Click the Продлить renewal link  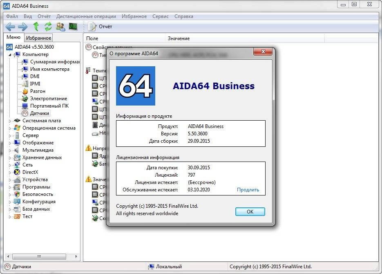click(x=248, y=190)
